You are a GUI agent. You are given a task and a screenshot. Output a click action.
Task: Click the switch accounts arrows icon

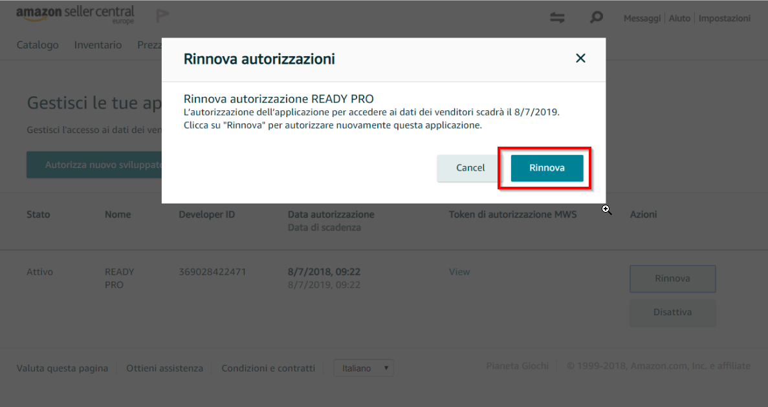(x=557, y=18)
